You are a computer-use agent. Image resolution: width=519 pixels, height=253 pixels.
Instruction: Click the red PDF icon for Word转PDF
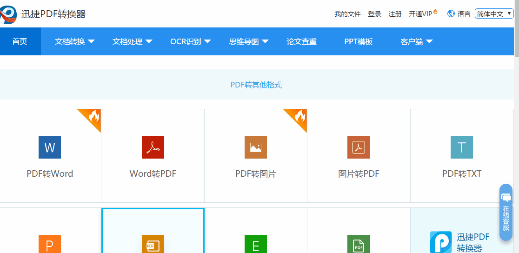point(153,147)
